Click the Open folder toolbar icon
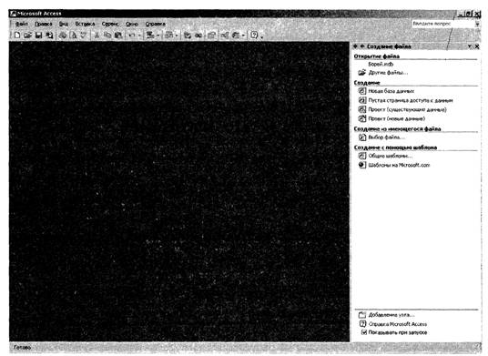The height and width of the screenshot is (356, 488). pyautogui.click(x=27, y=36)
